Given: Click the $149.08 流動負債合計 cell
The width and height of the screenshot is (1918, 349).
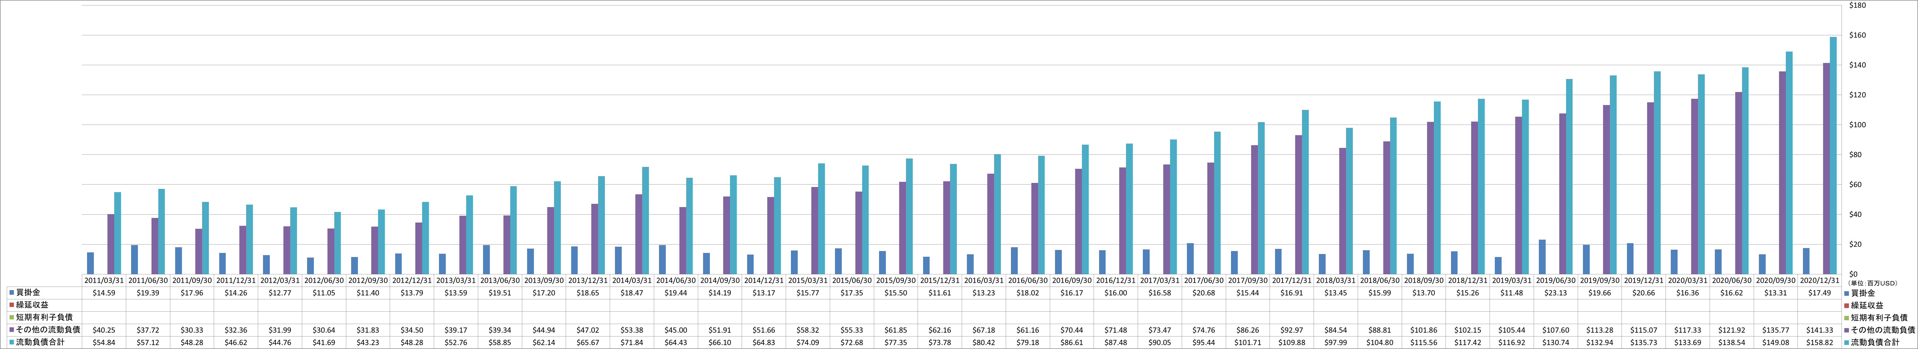Looking at the screenshot, I should click(1776, 342).
